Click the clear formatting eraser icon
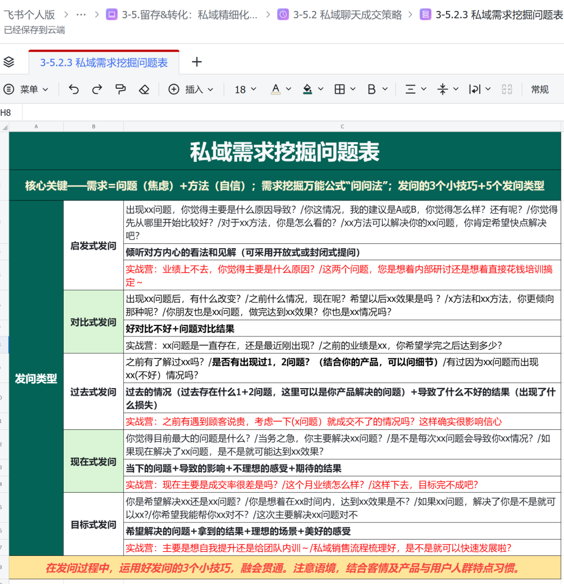This screenshot has height=584, width=564. (x=144, y=89)
